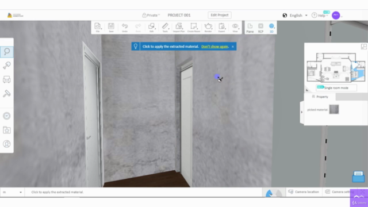
Task: Click the globe language icon
Action: (285, 16)
